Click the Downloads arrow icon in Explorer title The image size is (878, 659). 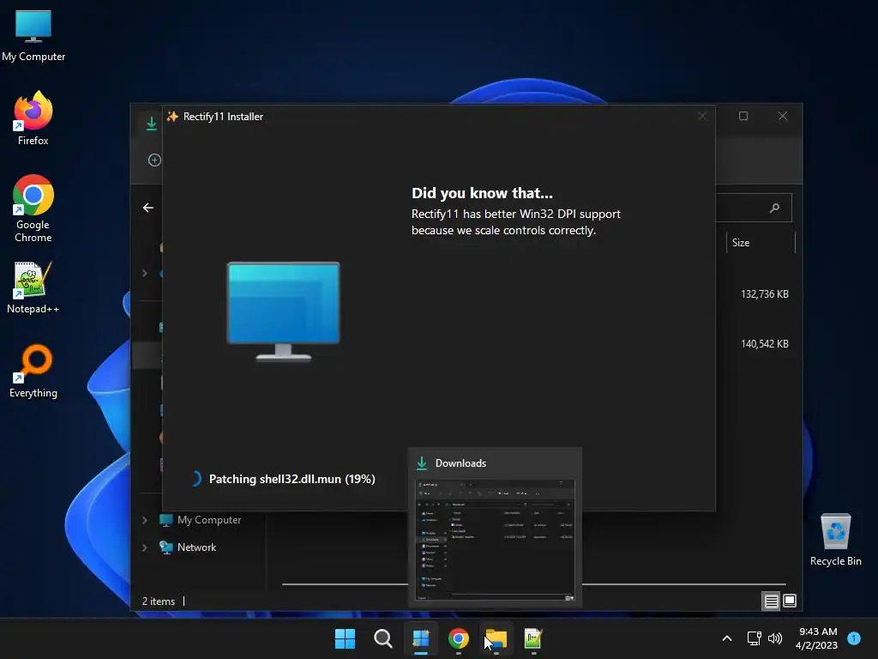pos(151,124)
